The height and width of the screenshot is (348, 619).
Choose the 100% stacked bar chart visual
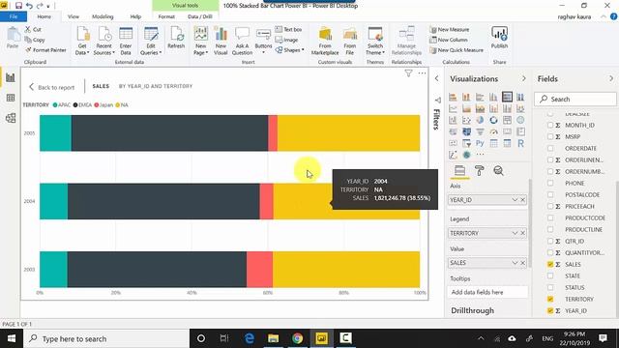coord(507,97)
